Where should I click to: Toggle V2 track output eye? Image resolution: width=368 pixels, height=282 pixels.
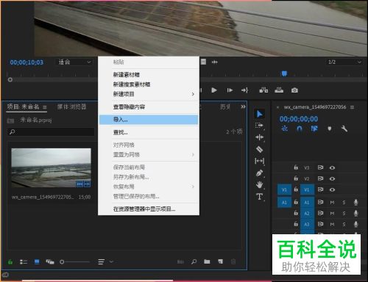(332, 178)
